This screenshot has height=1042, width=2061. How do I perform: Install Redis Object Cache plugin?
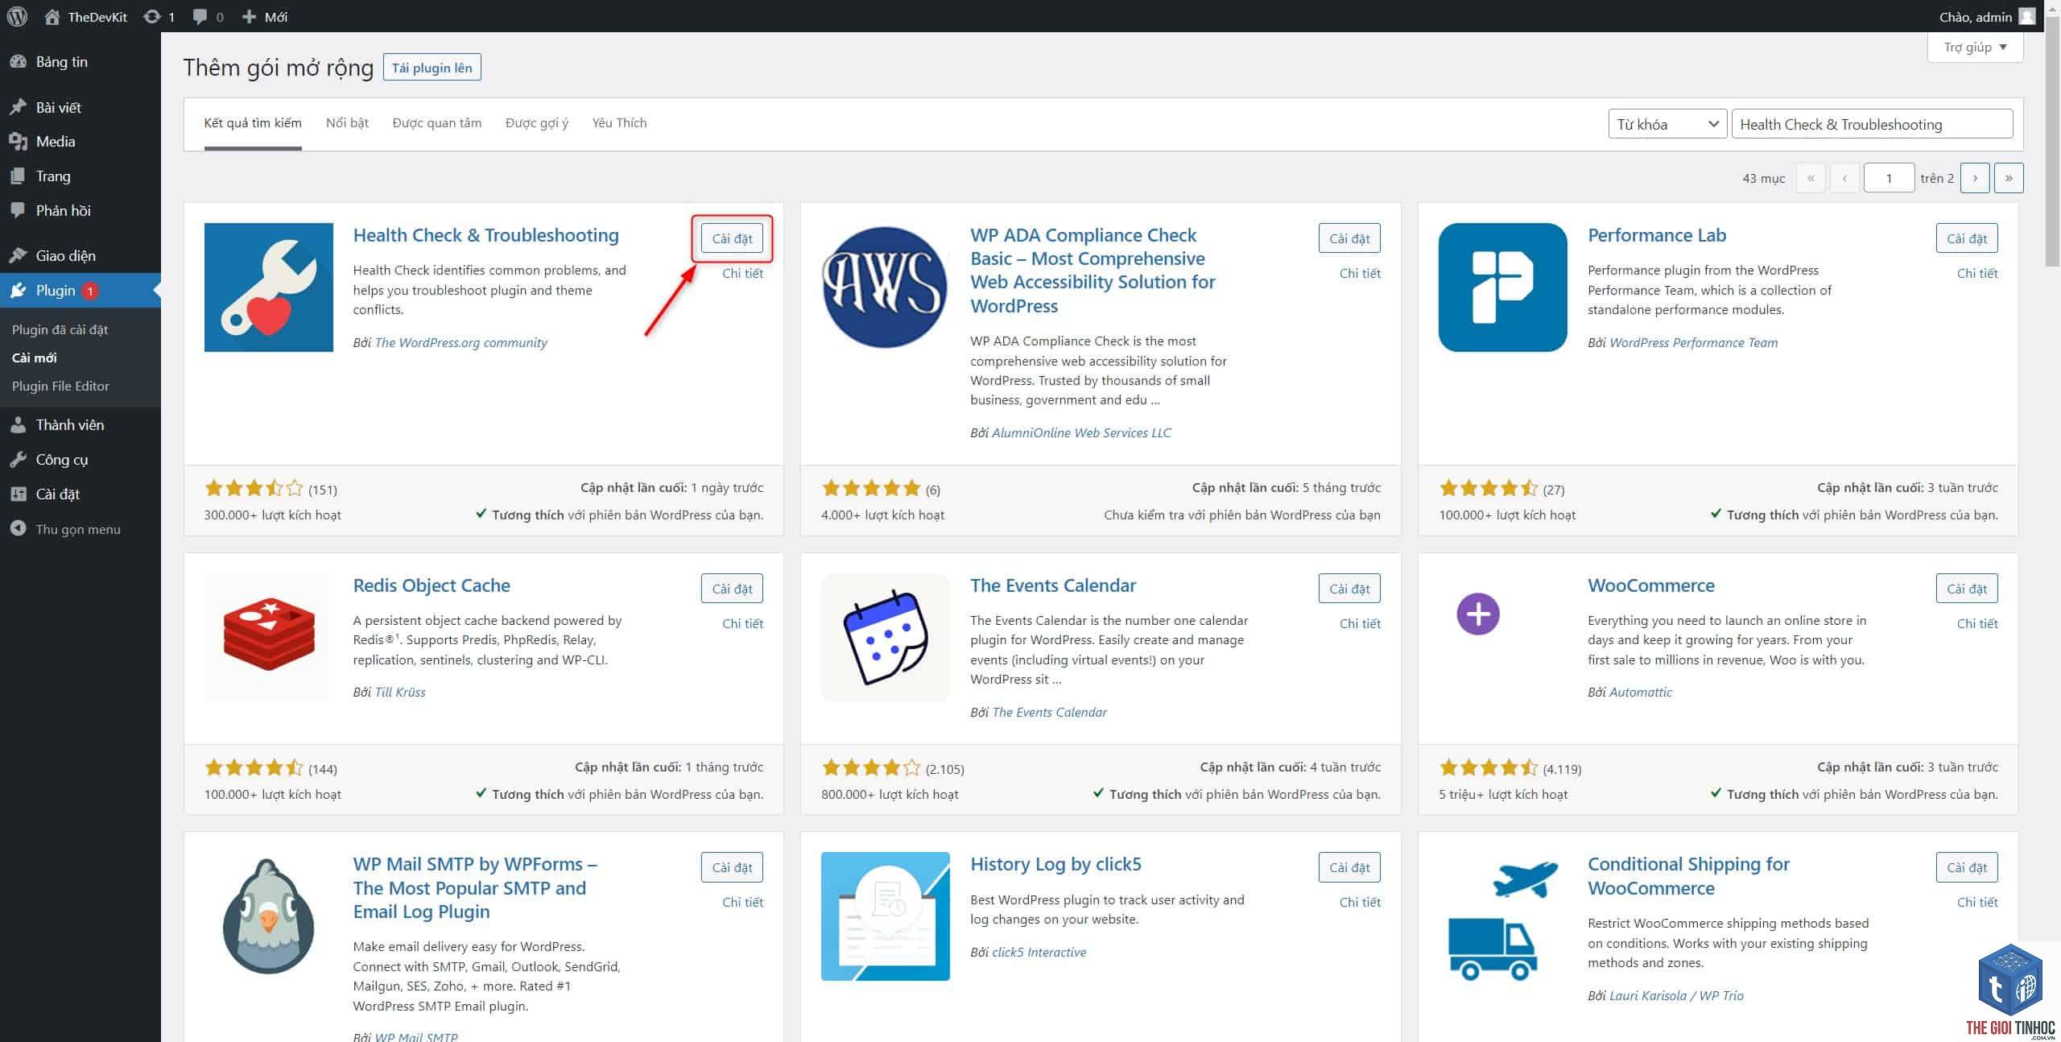point(732,589)
